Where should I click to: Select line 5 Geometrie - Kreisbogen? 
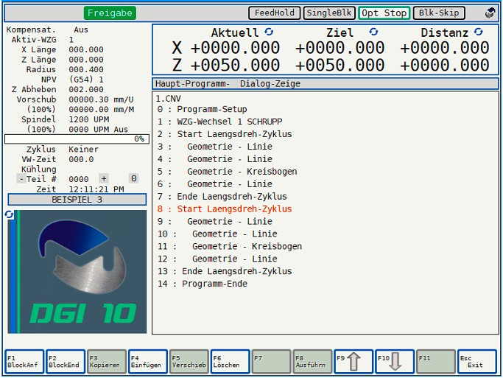(227, 172)
